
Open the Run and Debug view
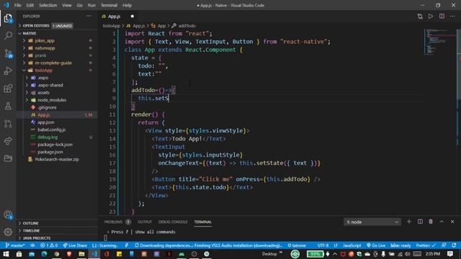tap(8, 71)
